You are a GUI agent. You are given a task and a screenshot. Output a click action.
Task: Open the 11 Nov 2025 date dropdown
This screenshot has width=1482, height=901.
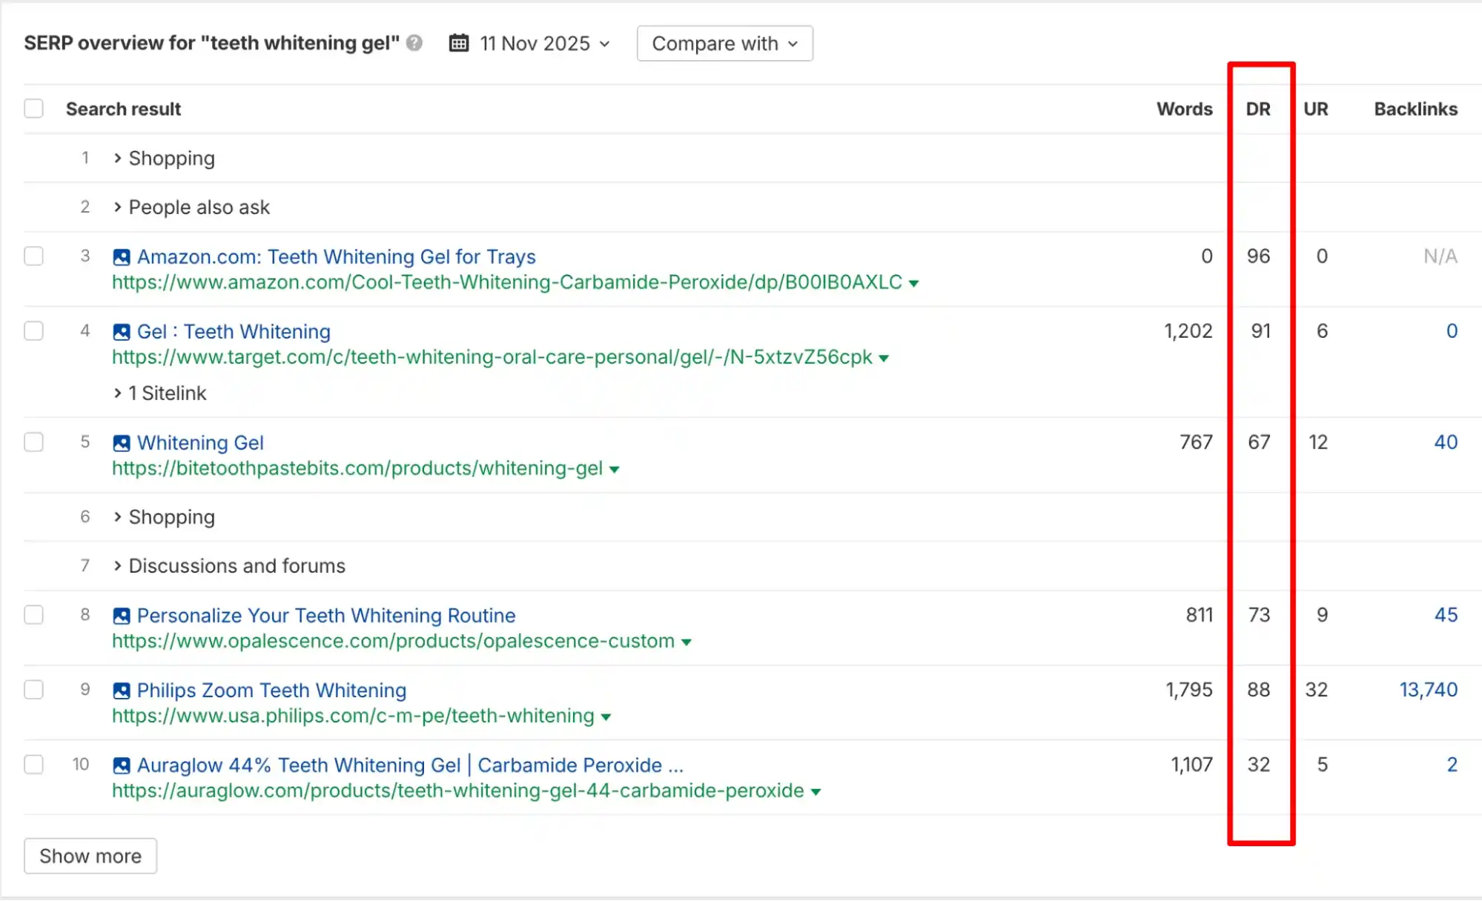click(543, 44)
